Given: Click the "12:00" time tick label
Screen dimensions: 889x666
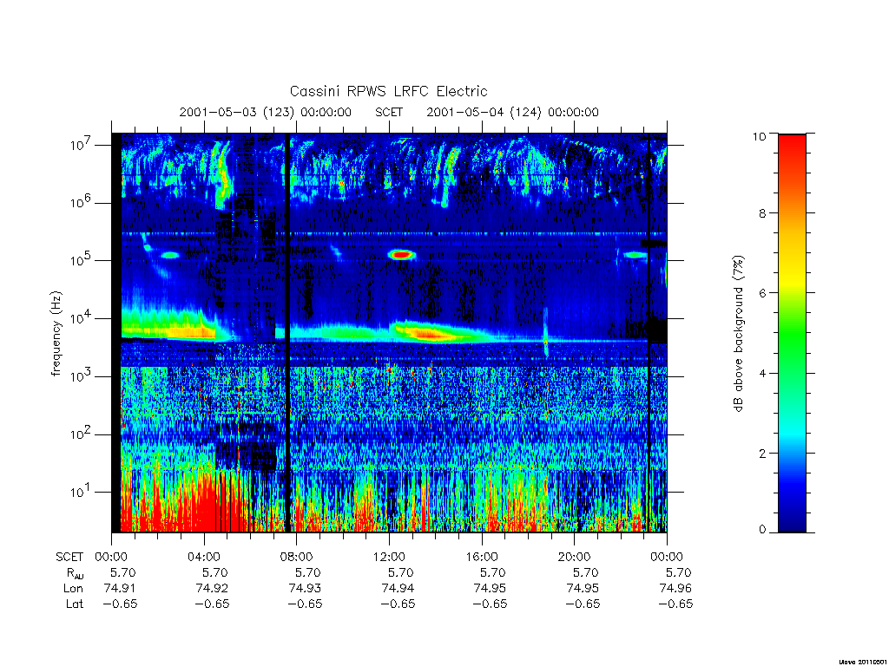Looking at the screenshot, I should (x=389, y=557).
